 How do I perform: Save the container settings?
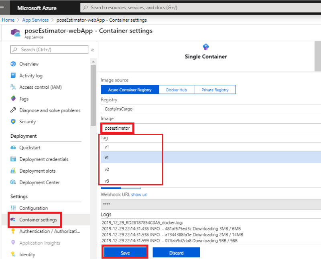pos(126,252)
